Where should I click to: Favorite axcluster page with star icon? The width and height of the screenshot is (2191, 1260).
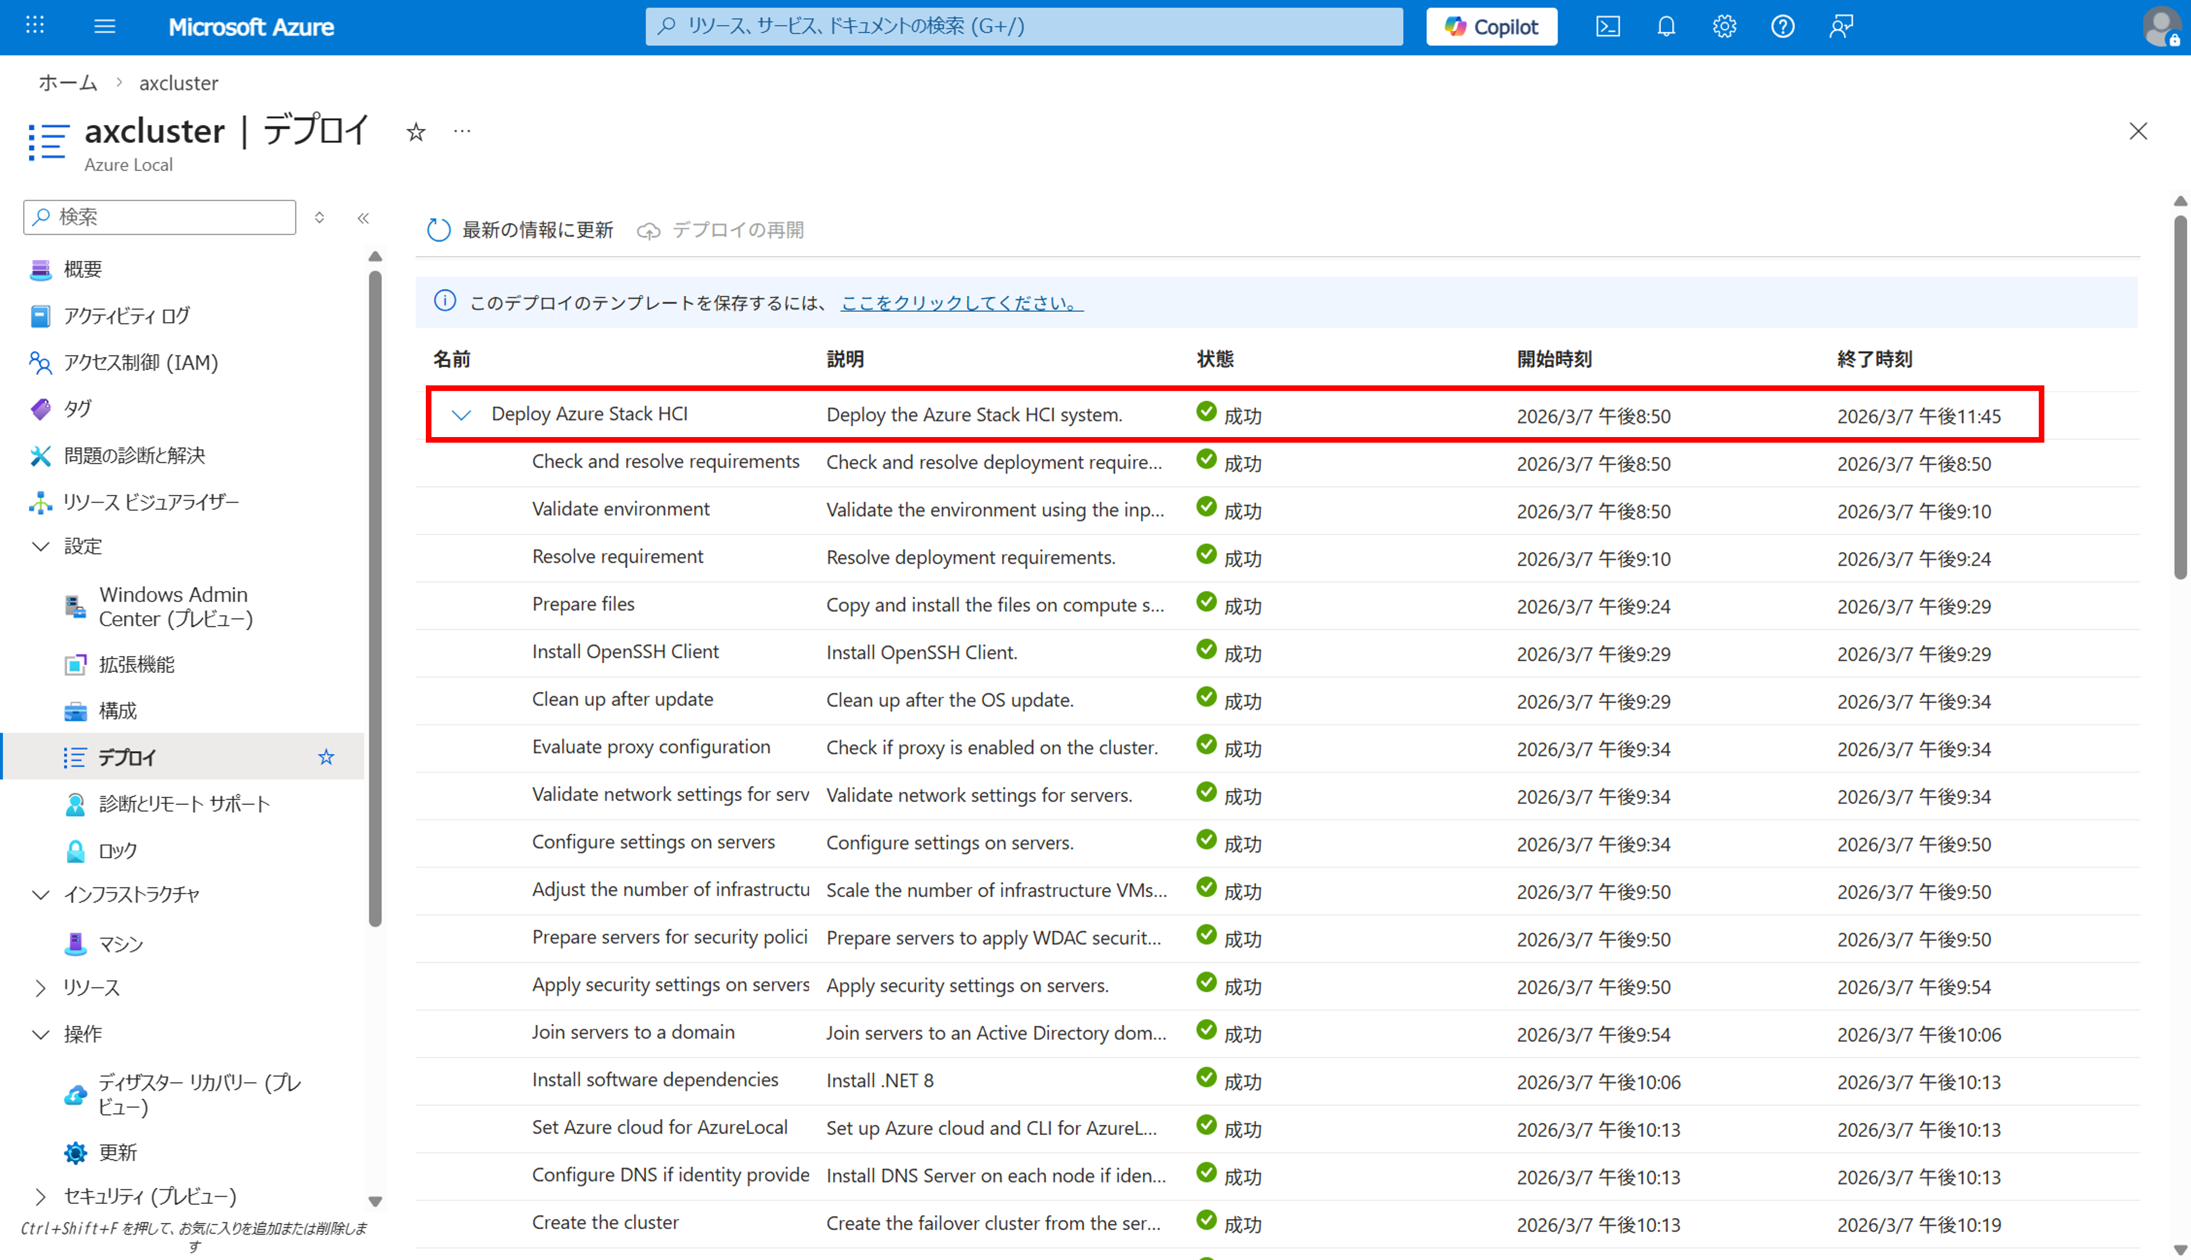pyautogui.click(x=416, y=131)
